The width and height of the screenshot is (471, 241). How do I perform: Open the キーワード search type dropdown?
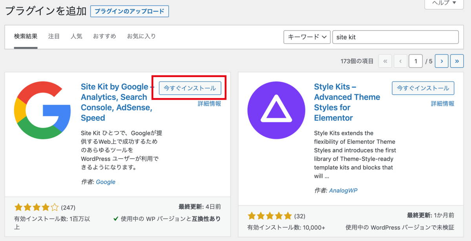click(x=307, y=37)
